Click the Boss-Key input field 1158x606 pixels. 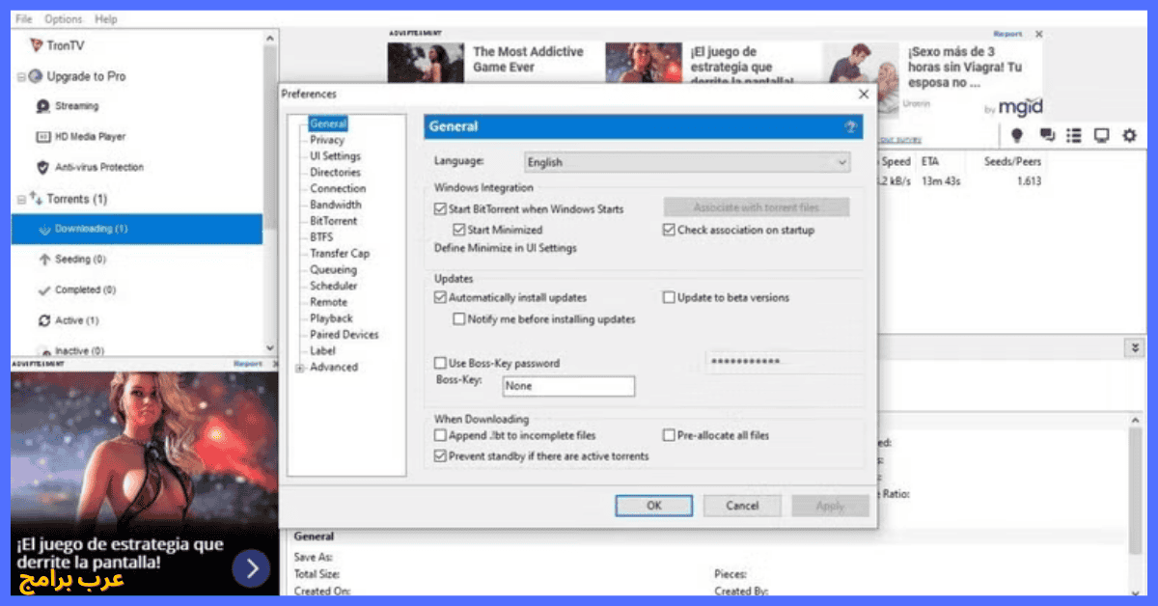[x=569, y=386]
